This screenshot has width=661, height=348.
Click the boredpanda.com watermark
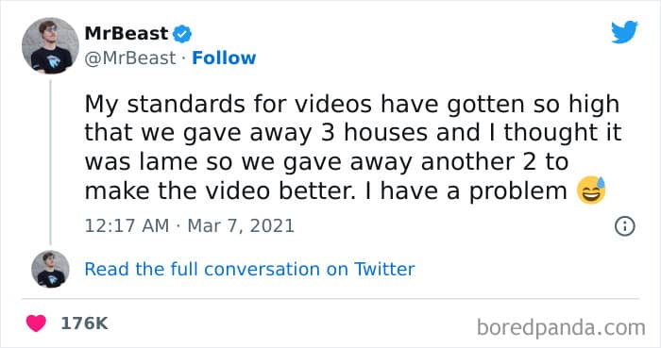(x=561, y=327)
